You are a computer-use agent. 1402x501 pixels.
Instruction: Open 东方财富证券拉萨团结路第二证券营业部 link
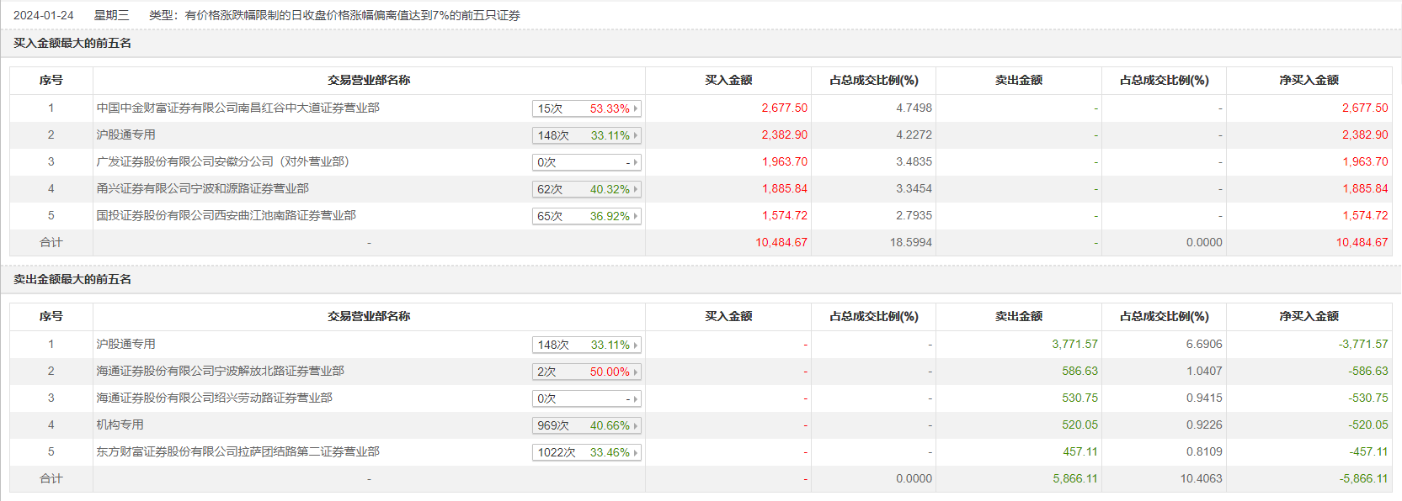pos(237,451)
